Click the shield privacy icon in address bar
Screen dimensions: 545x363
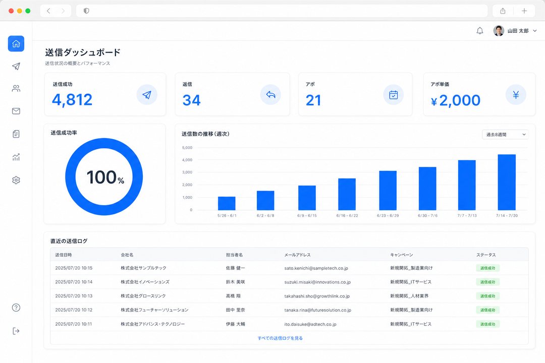[86, 11]
